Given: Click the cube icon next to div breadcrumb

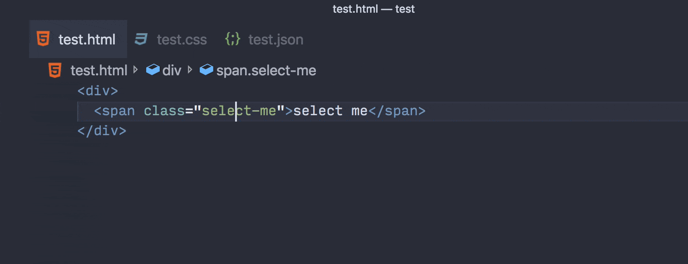Looking at the screenshot, I should click(153, 69).
